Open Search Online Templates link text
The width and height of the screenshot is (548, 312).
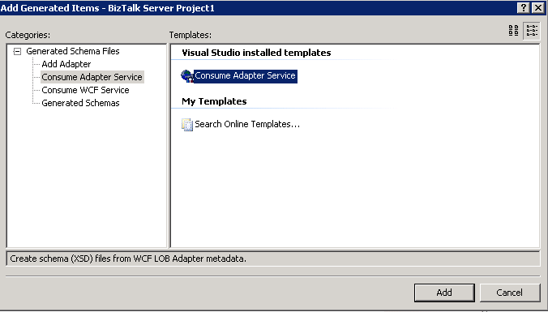(247, 124)
